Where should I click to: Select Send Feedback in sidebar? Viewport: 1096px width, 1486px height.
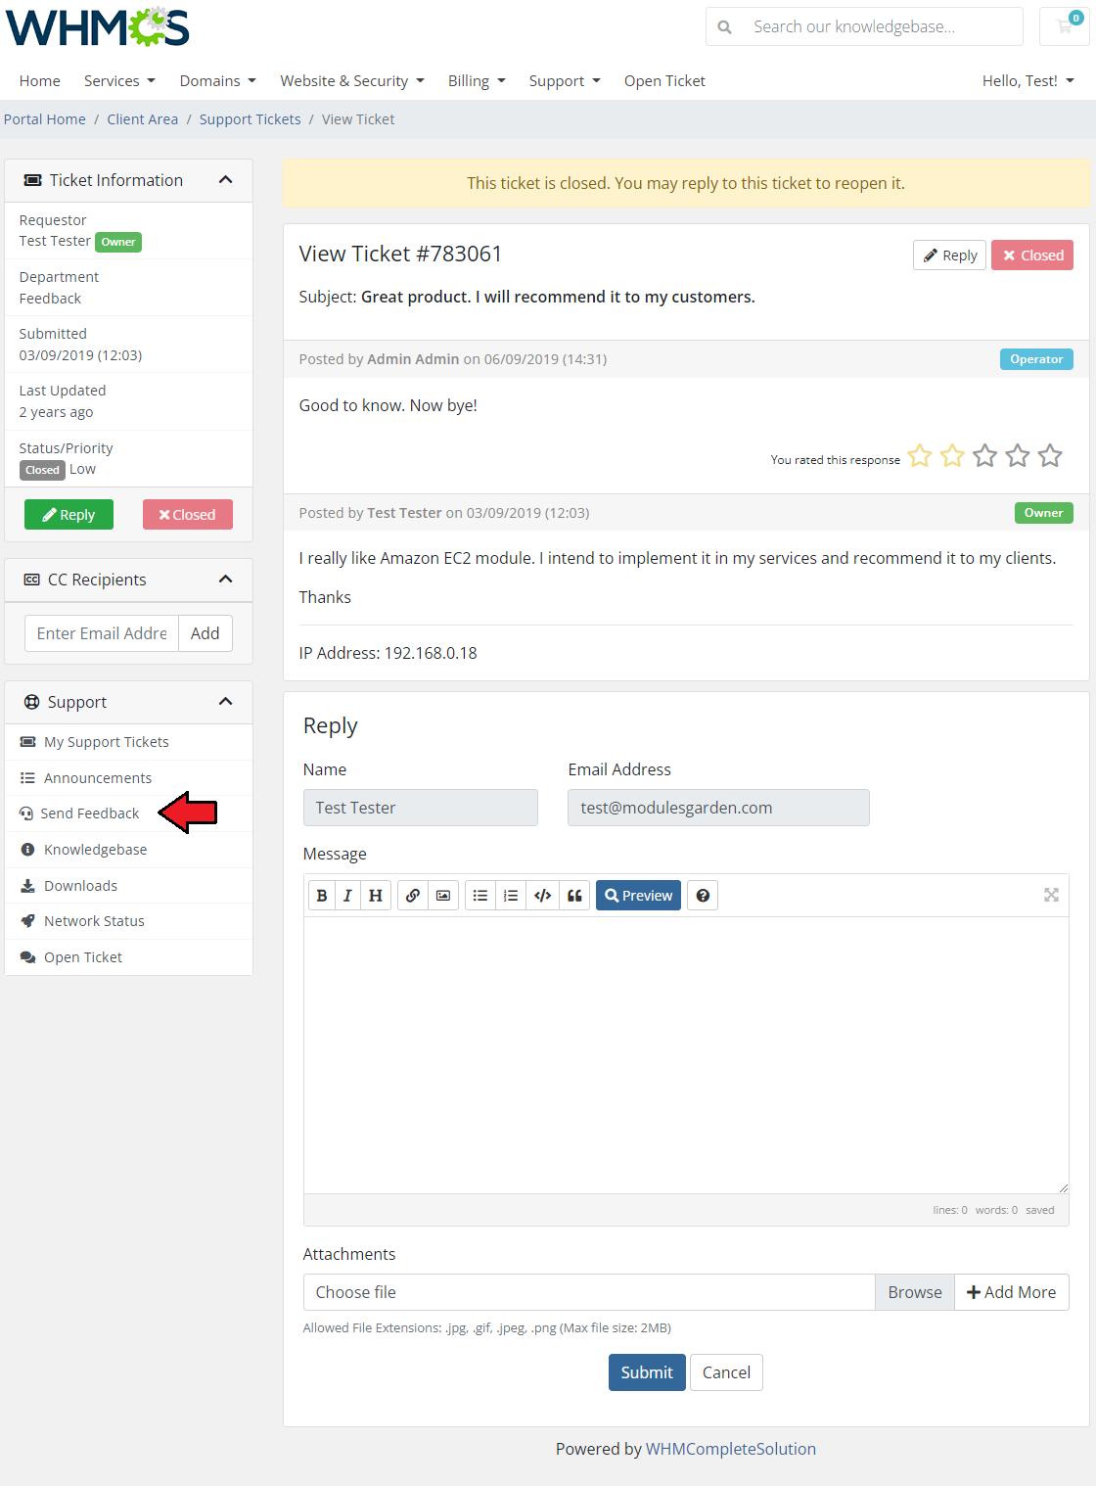(x=128, y=813)
